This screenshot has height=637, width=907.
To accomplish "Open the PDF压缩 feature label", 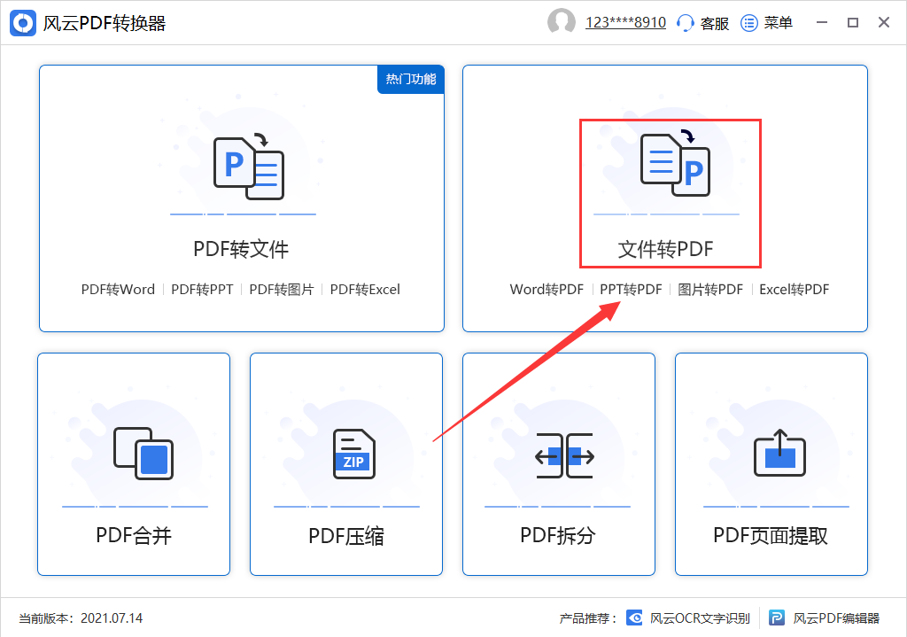I will click(346, 536).
